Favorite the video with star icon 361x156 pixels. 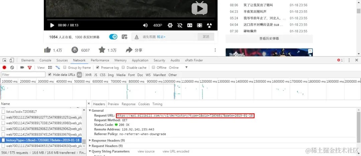pos(102,50)
